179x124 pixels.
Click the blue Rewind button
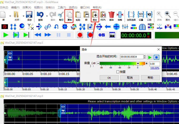coord(38,35)
